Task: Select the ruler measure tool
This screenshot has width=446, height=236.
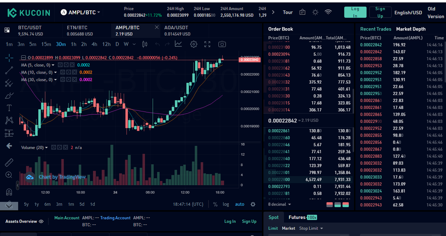Action: tap(9, 162)
